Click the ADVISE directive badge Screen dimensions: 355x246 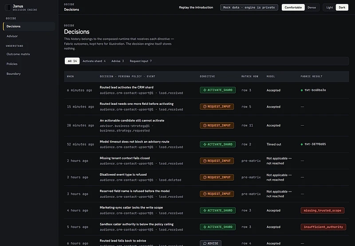point(210,243)
